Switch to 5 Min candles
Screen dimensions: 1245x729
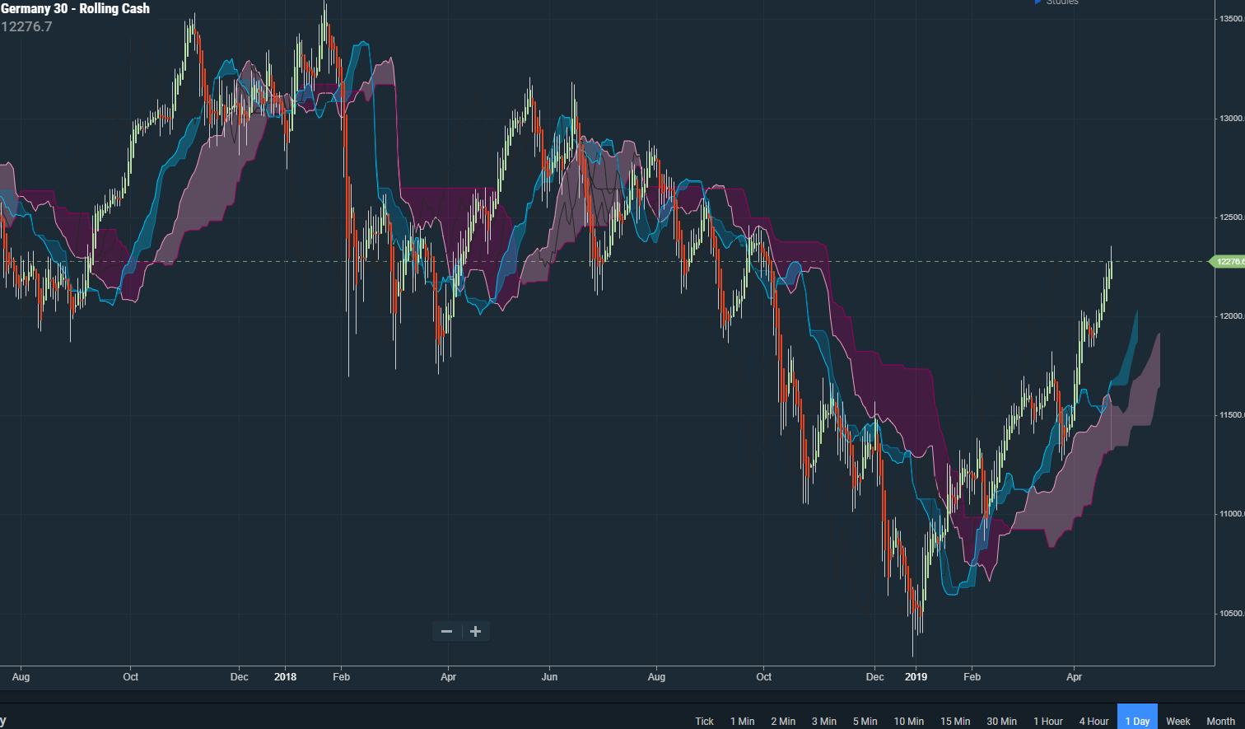coord(865,722)
